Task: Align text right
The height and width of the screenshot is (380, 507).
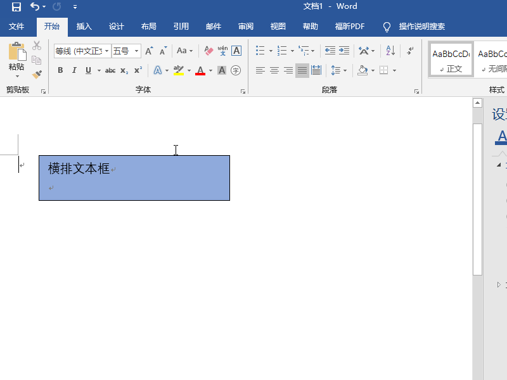Action: [x=288, y=70]
